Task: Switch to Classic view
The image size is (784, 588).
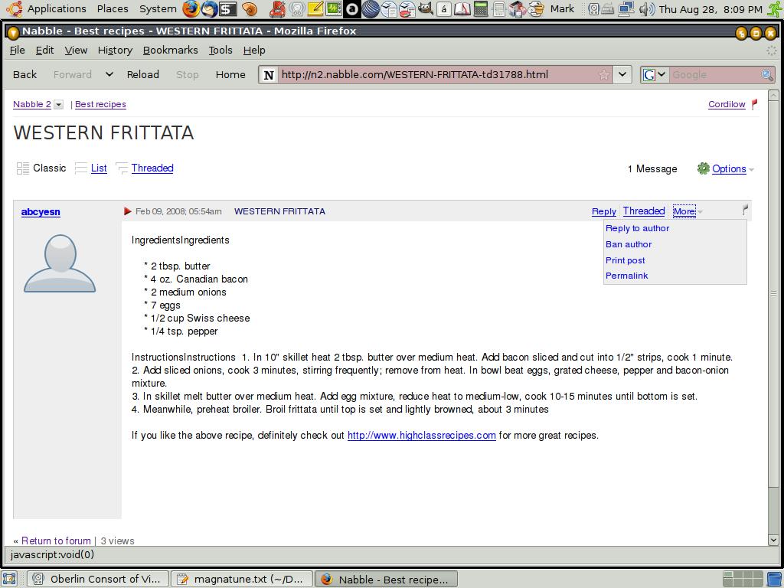Action: (x=49, y=168)
